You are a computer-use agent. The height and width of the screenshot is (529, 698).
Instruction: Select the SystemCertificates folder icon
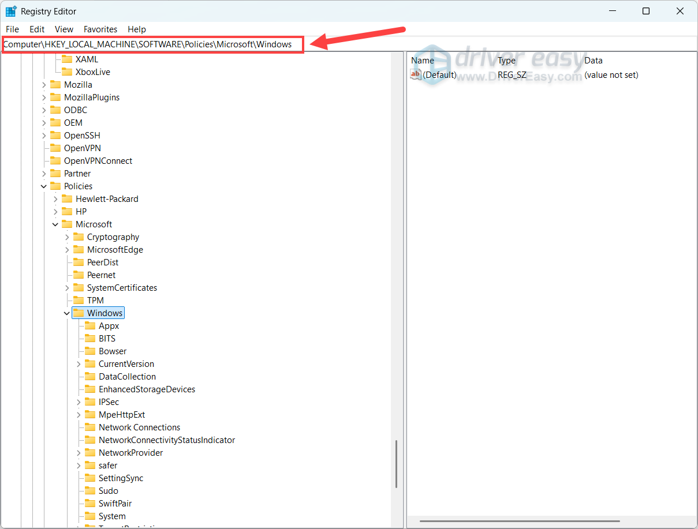pos(79,287)
